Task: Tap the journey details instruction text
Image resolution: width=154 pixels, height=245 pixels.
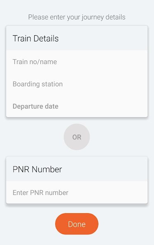Action: [x=77, y=17]
